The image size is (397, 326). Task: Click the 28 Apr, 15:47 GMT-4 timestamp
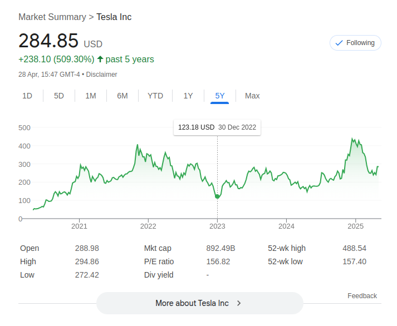(49, 75)
